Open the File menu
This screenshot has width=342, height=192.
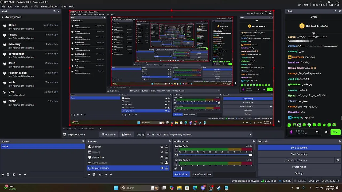coord(3,6)
